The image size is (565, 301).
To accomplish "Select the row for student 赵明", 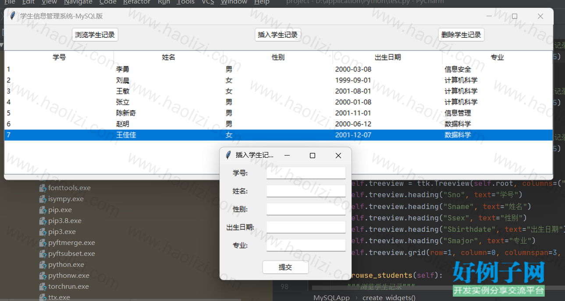I will click(278, 124).
